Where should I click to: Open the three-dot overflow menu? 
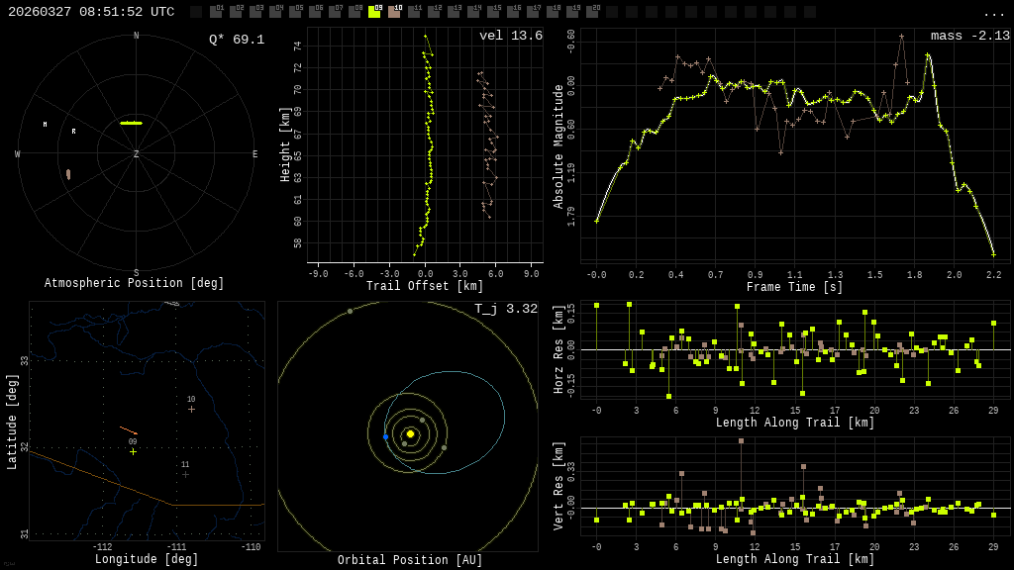pos(993,13)
